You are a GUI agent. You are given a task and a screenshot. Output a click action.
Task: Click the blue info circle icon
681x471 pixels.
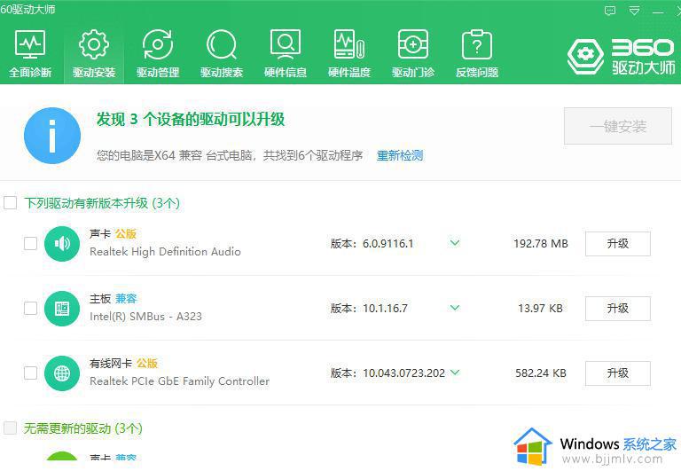(52, 136)
